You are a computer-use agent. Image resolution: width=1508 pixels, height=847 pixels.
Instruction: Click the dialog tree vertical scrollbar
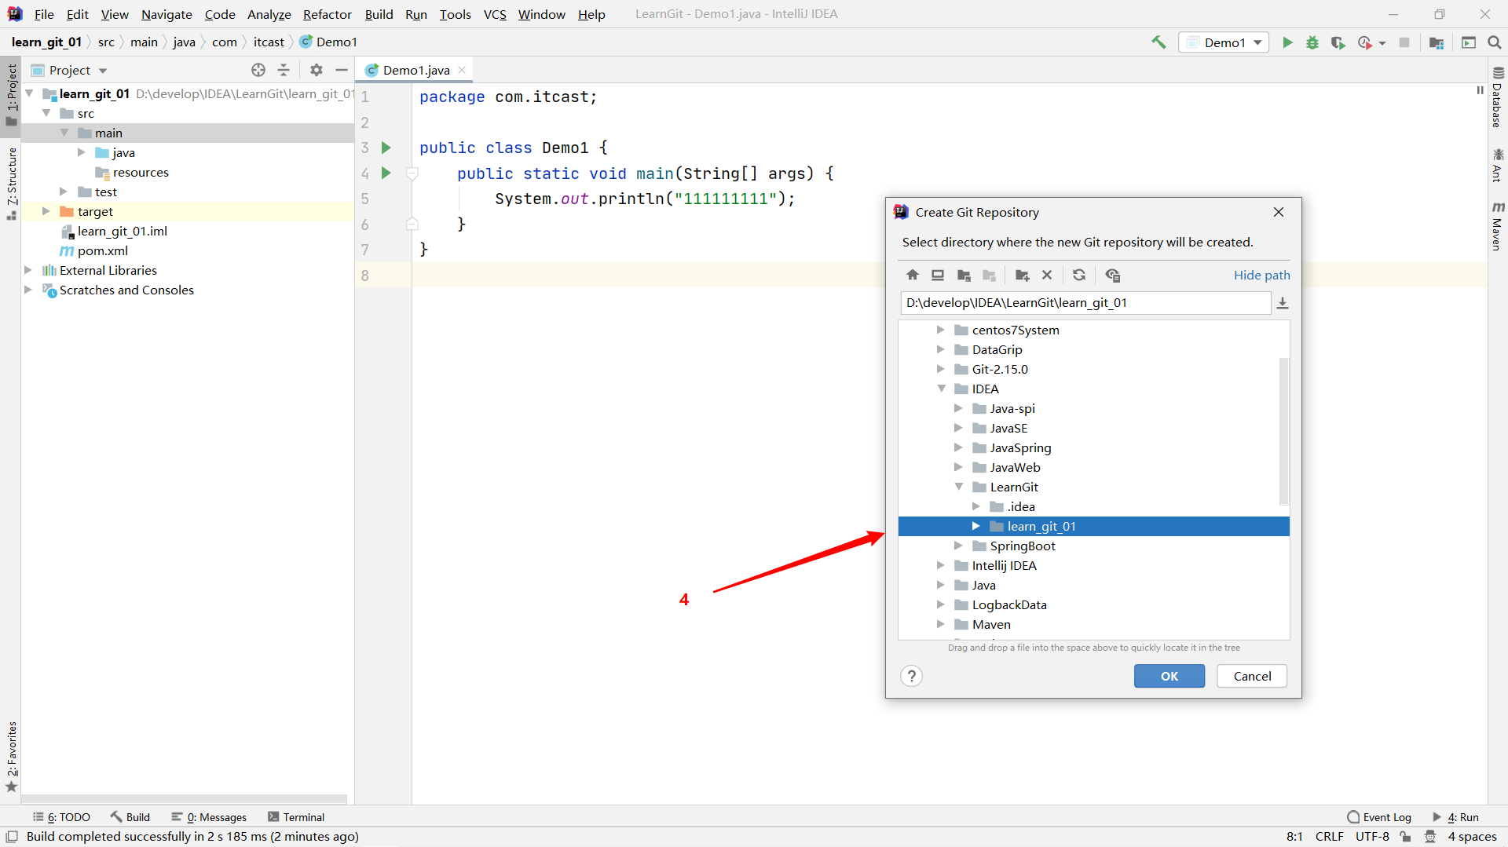coord(1284,431)
